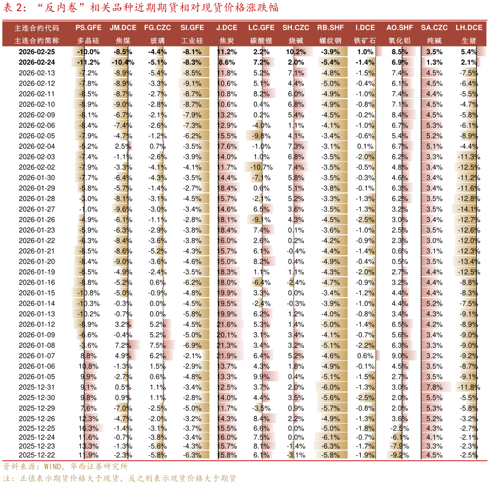Image resolution: width=490 pixels, height=485 pixels.
Task: Select the 2026-01-07 date row label
Action: click(37, 356)
